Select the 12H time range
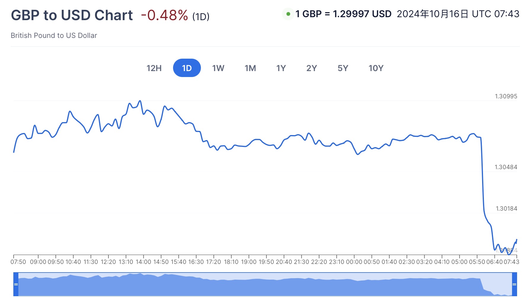 [154, 68]
